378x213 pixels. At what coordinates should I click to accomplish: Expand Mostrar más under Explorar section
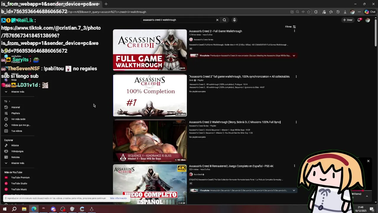(18, 163)
